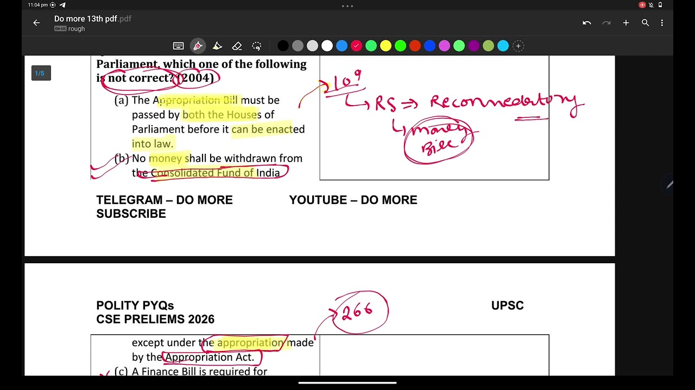This screenshot has width=695, height=390.
Task: Tap the 1/5 page indicator
Action: [x=41, y=73]
